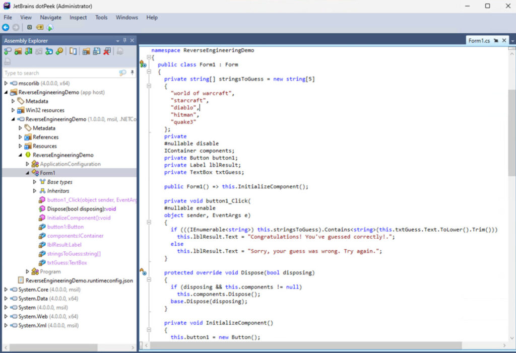
Task: Collapse the button1_Click method body fold
Action: (x=149, y=223)
